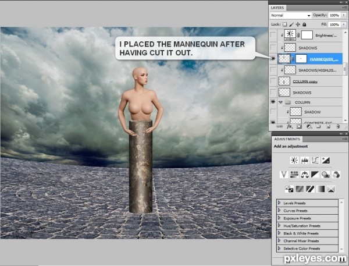This screenshot has height=266, width=349.
Task: Add a Threshold adjustment
Action: [310, 189]
